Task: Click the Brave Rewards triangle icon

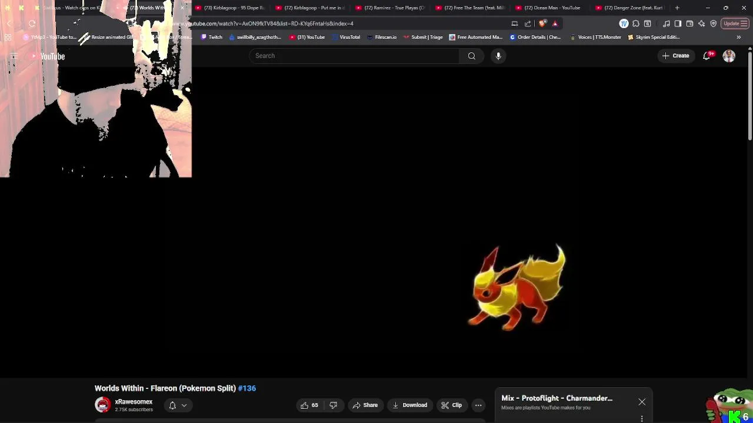Action: (555, 23)
